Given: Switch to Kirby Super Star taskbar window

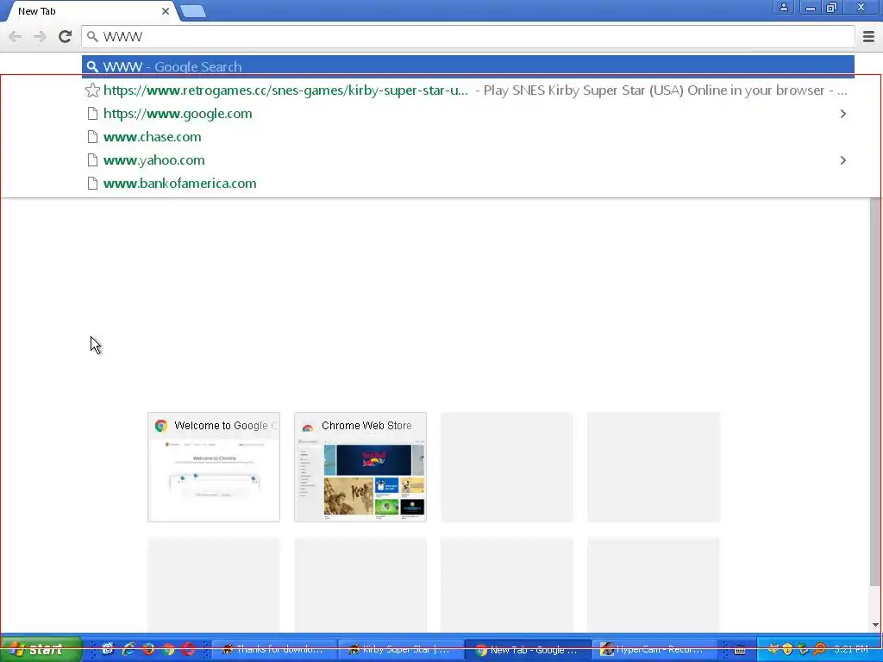Looking at the screenshot, I should (401, 649).
